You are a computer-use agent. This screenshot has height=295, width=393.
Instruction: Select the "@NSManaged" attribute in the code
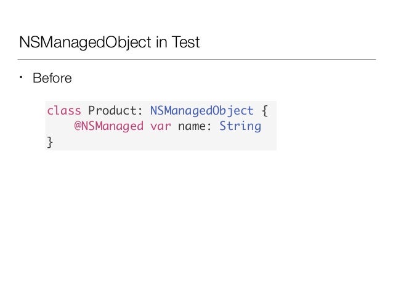(109, 126)
